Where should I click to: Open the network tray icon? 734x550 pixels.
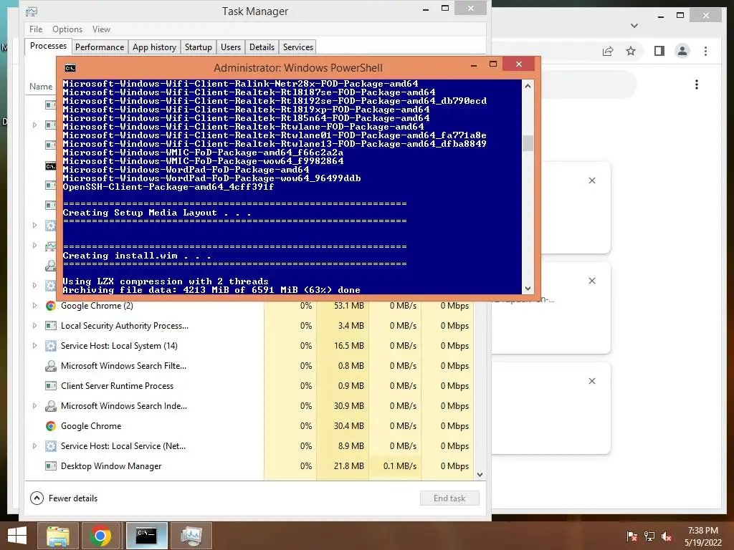point(649,536)
